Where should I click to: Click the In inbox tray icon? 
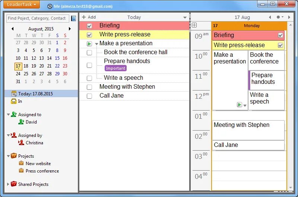click(14, 101)
